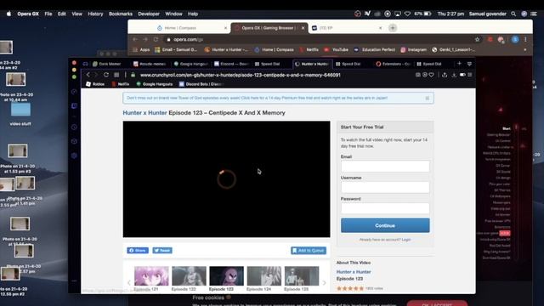
Task: Take a snapshot with the Opera GX camera icon
Action: [x=418, y=75]
